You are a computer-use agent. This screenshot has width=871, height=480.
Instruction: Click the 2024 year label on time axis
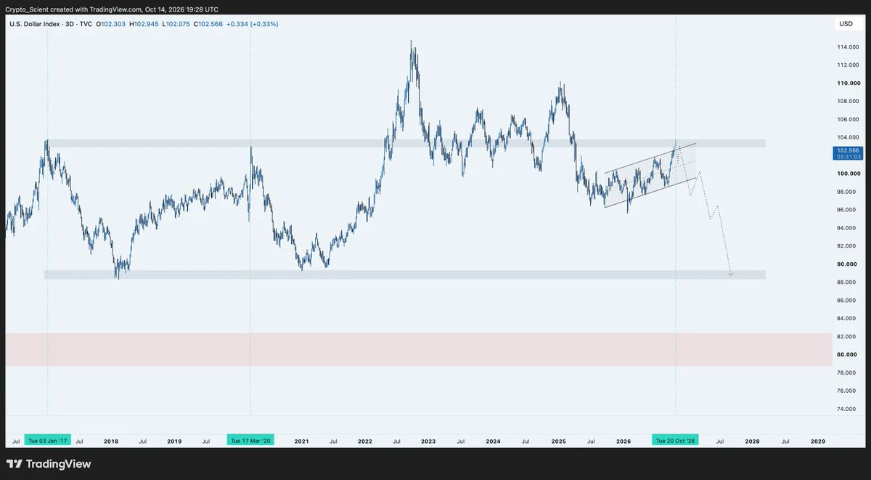point(493,441)
